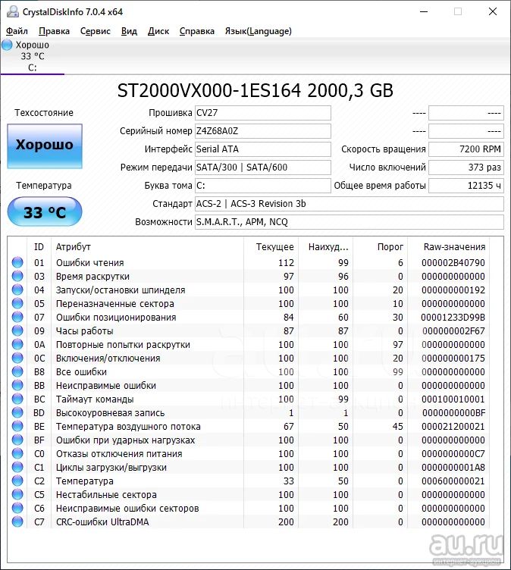This screenshot has height=570, width=511.
Task: Click status orb for BC Таймаут команды
Action: pyautogui.click(x=17, y=399)
